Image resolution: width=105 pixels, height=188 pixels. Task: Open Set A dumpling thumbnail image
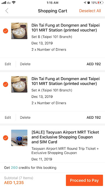19,84
